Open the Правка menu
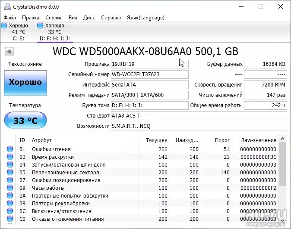This screenshot has height=229, width=291. click(x=31, y=18)
